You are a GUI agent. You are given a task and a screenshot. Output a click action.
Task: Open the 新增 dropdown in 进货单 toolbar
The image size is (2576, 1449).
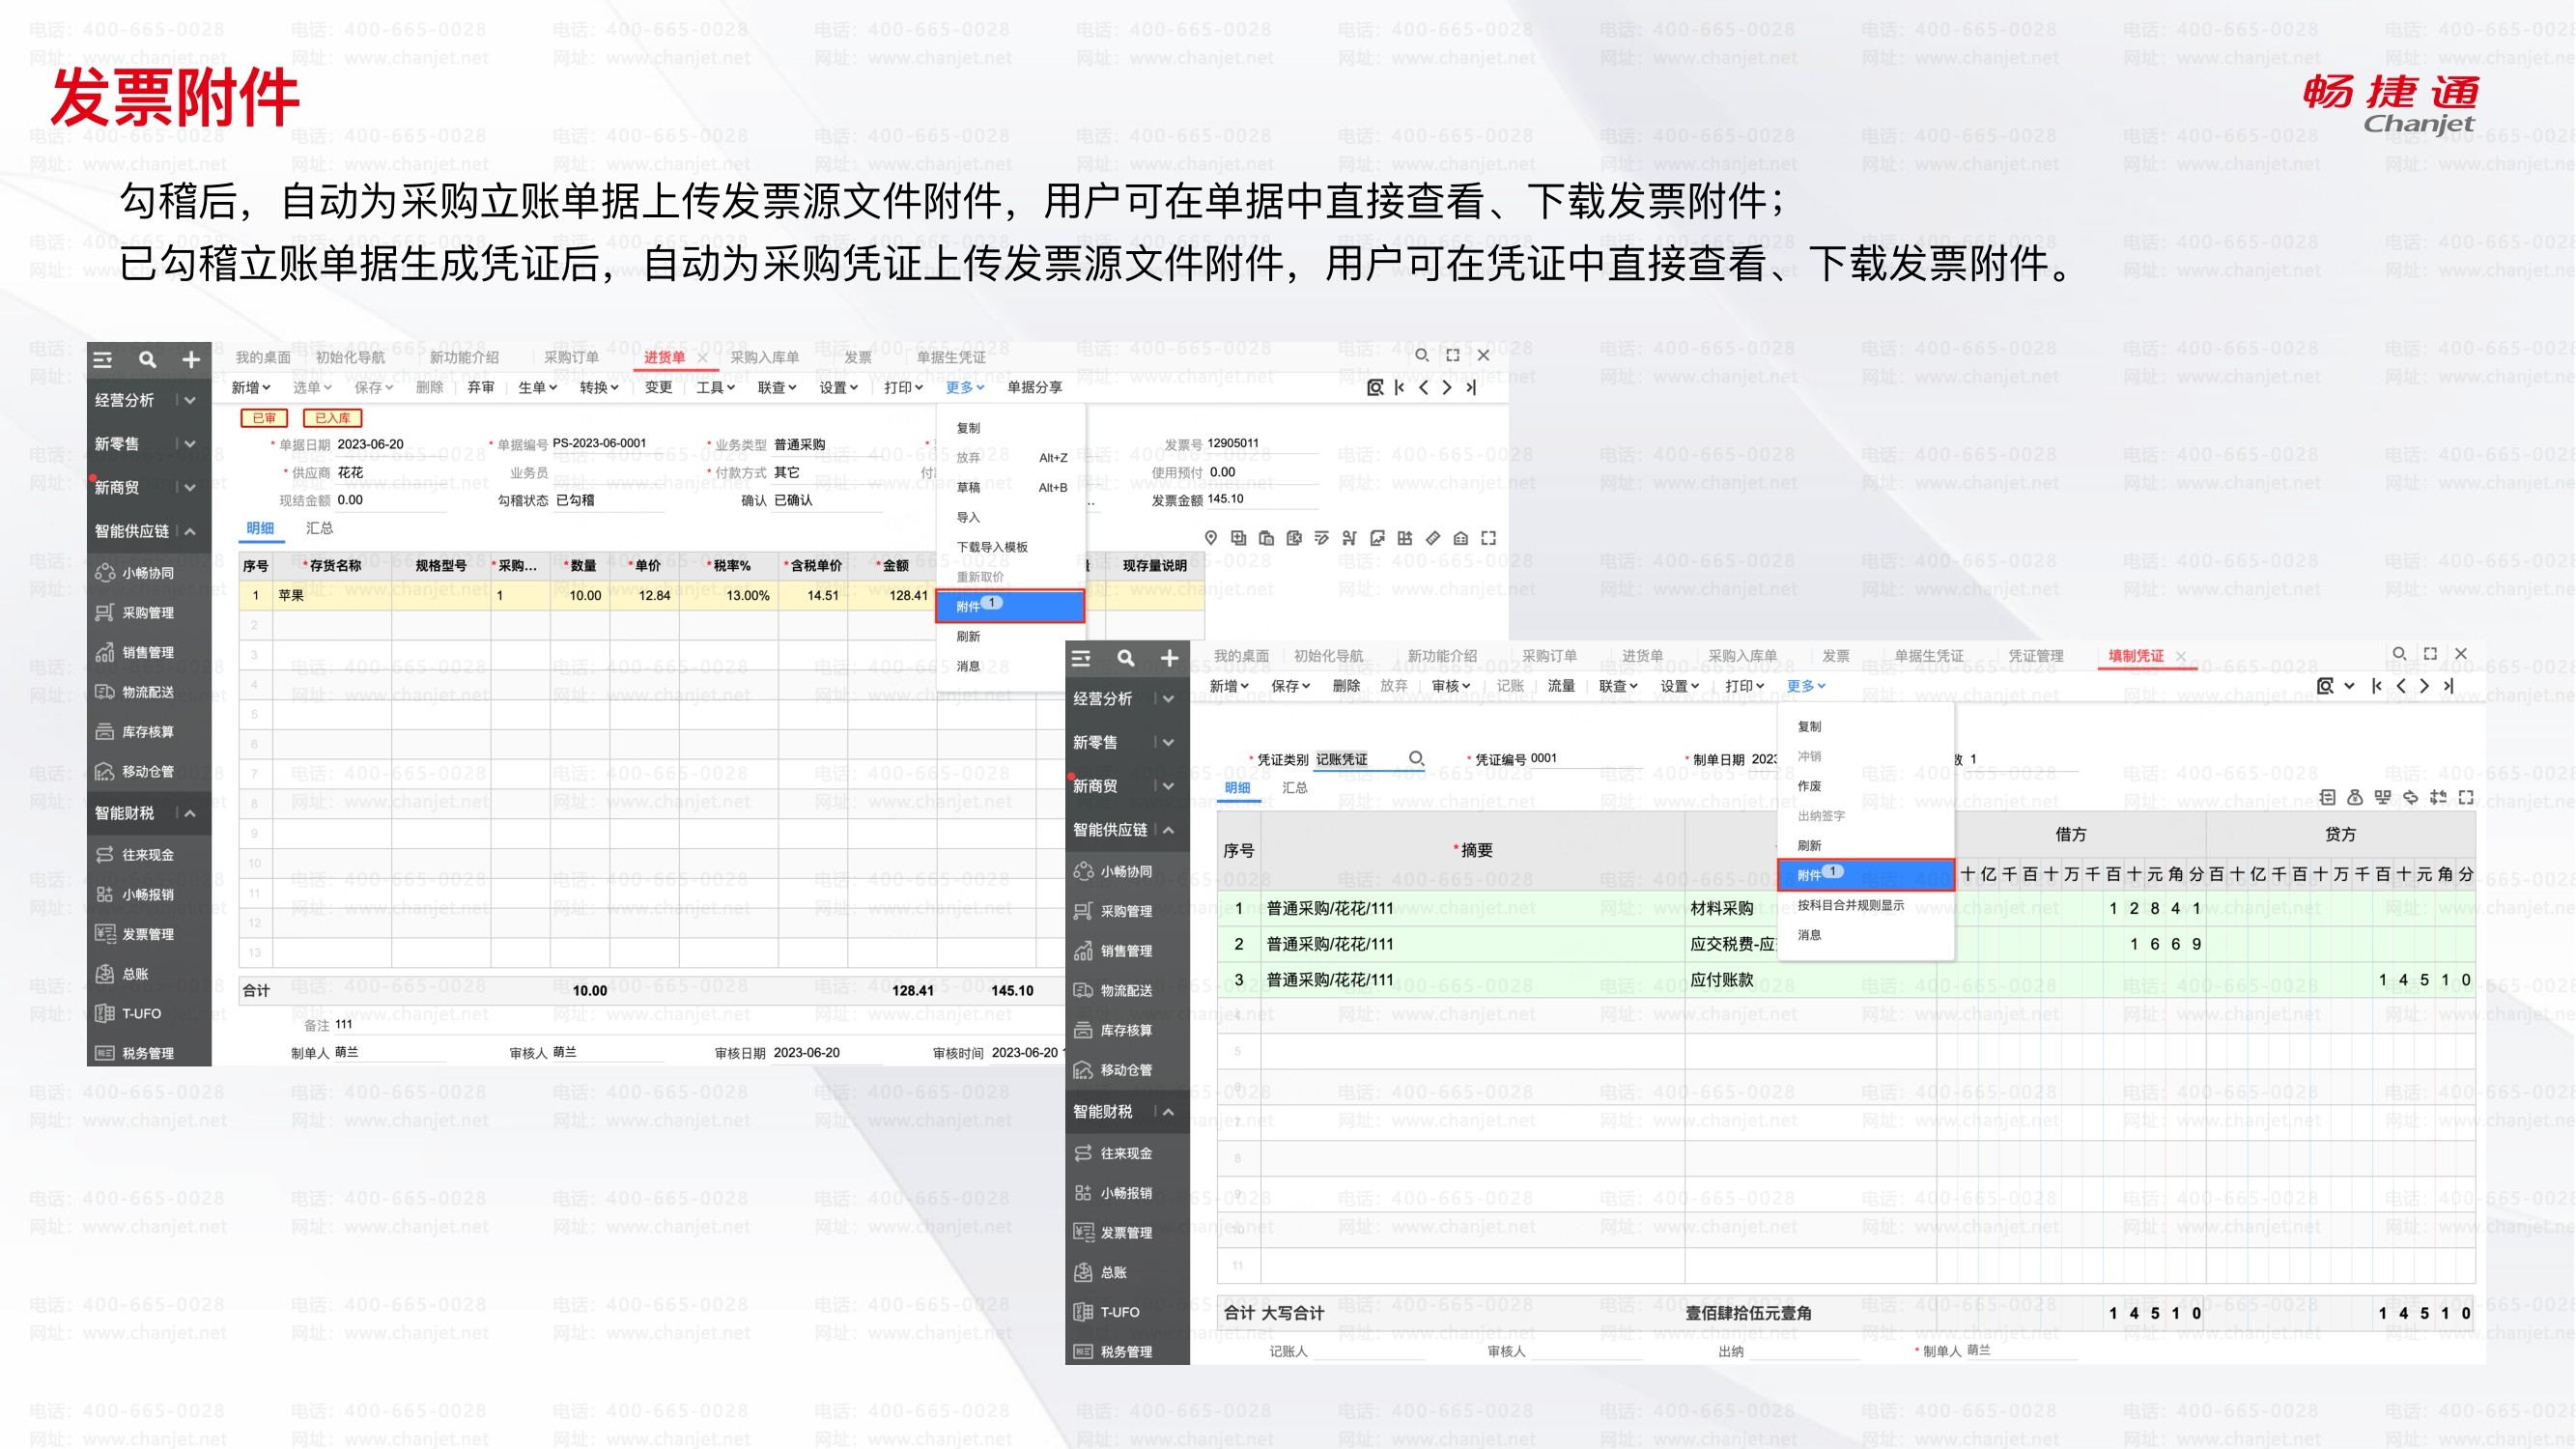[250, 388]
